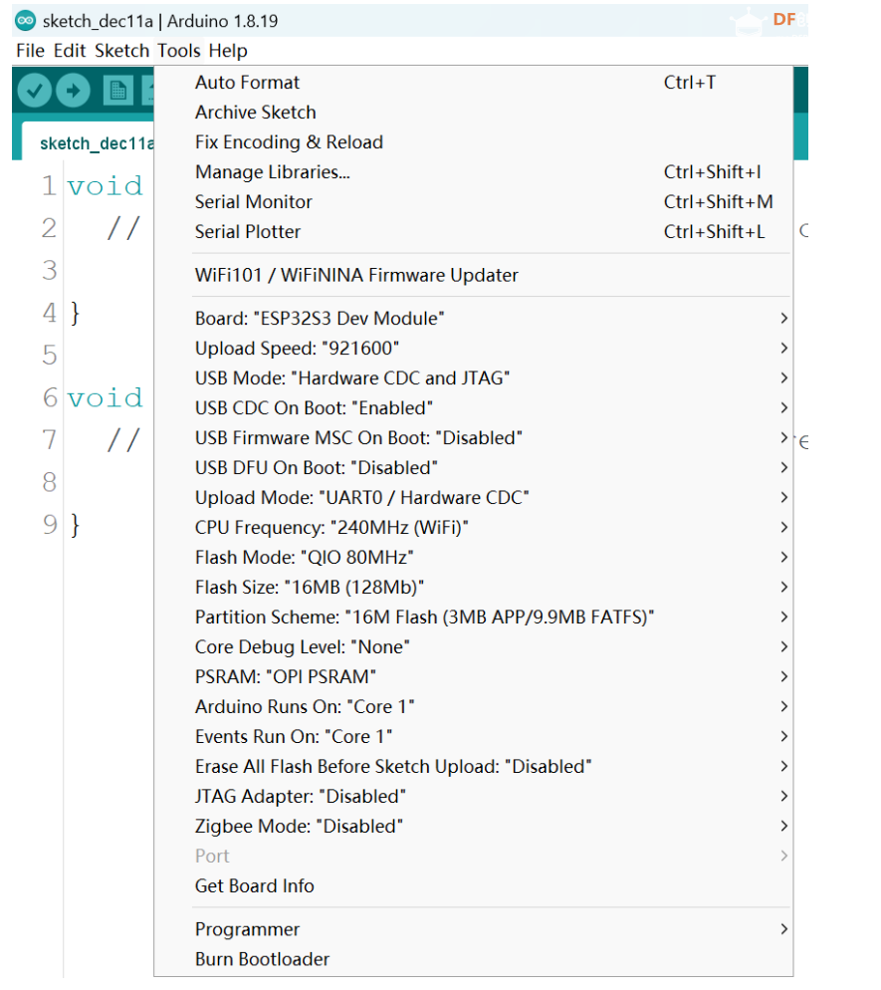Select Get Board Info
Viewport: 881px width, 990px height.
473,885
